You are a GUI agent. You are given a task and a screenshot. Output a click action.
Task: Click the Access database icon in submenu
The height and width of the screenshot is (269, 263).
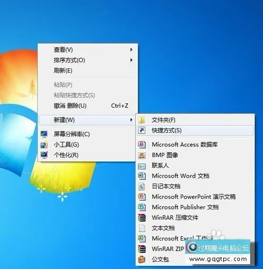tap(142, 144)
